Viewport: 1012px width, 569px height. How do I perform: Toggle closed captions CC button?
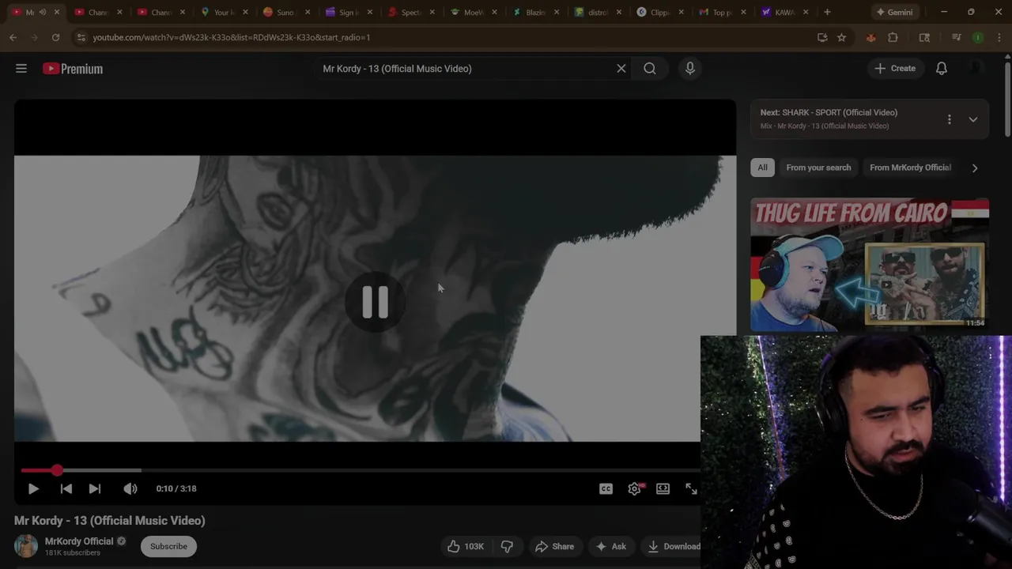tap(606, 488)
